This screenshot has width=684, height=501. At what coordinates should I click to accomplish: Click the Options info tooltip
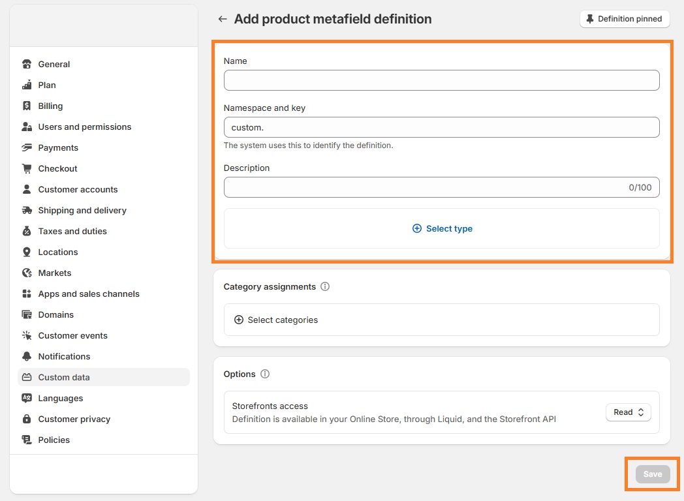(265, 374)
